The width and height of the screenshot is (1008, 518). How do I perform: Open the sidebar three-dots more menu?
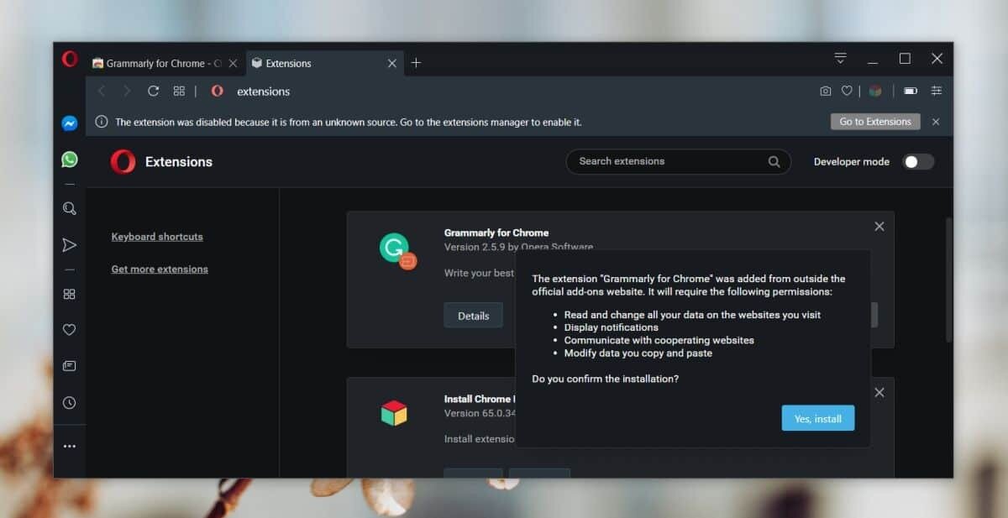coord(70,446)
